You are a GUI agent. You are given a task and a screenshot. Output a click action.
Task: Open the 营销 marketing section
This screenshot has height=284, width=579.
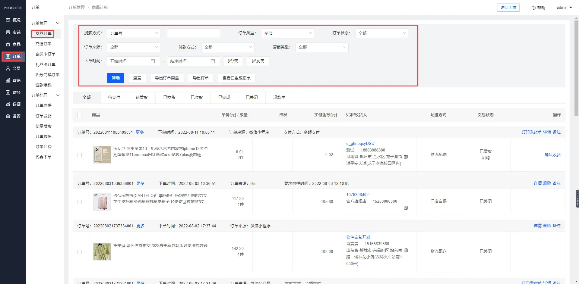click(x=13, y=80)
